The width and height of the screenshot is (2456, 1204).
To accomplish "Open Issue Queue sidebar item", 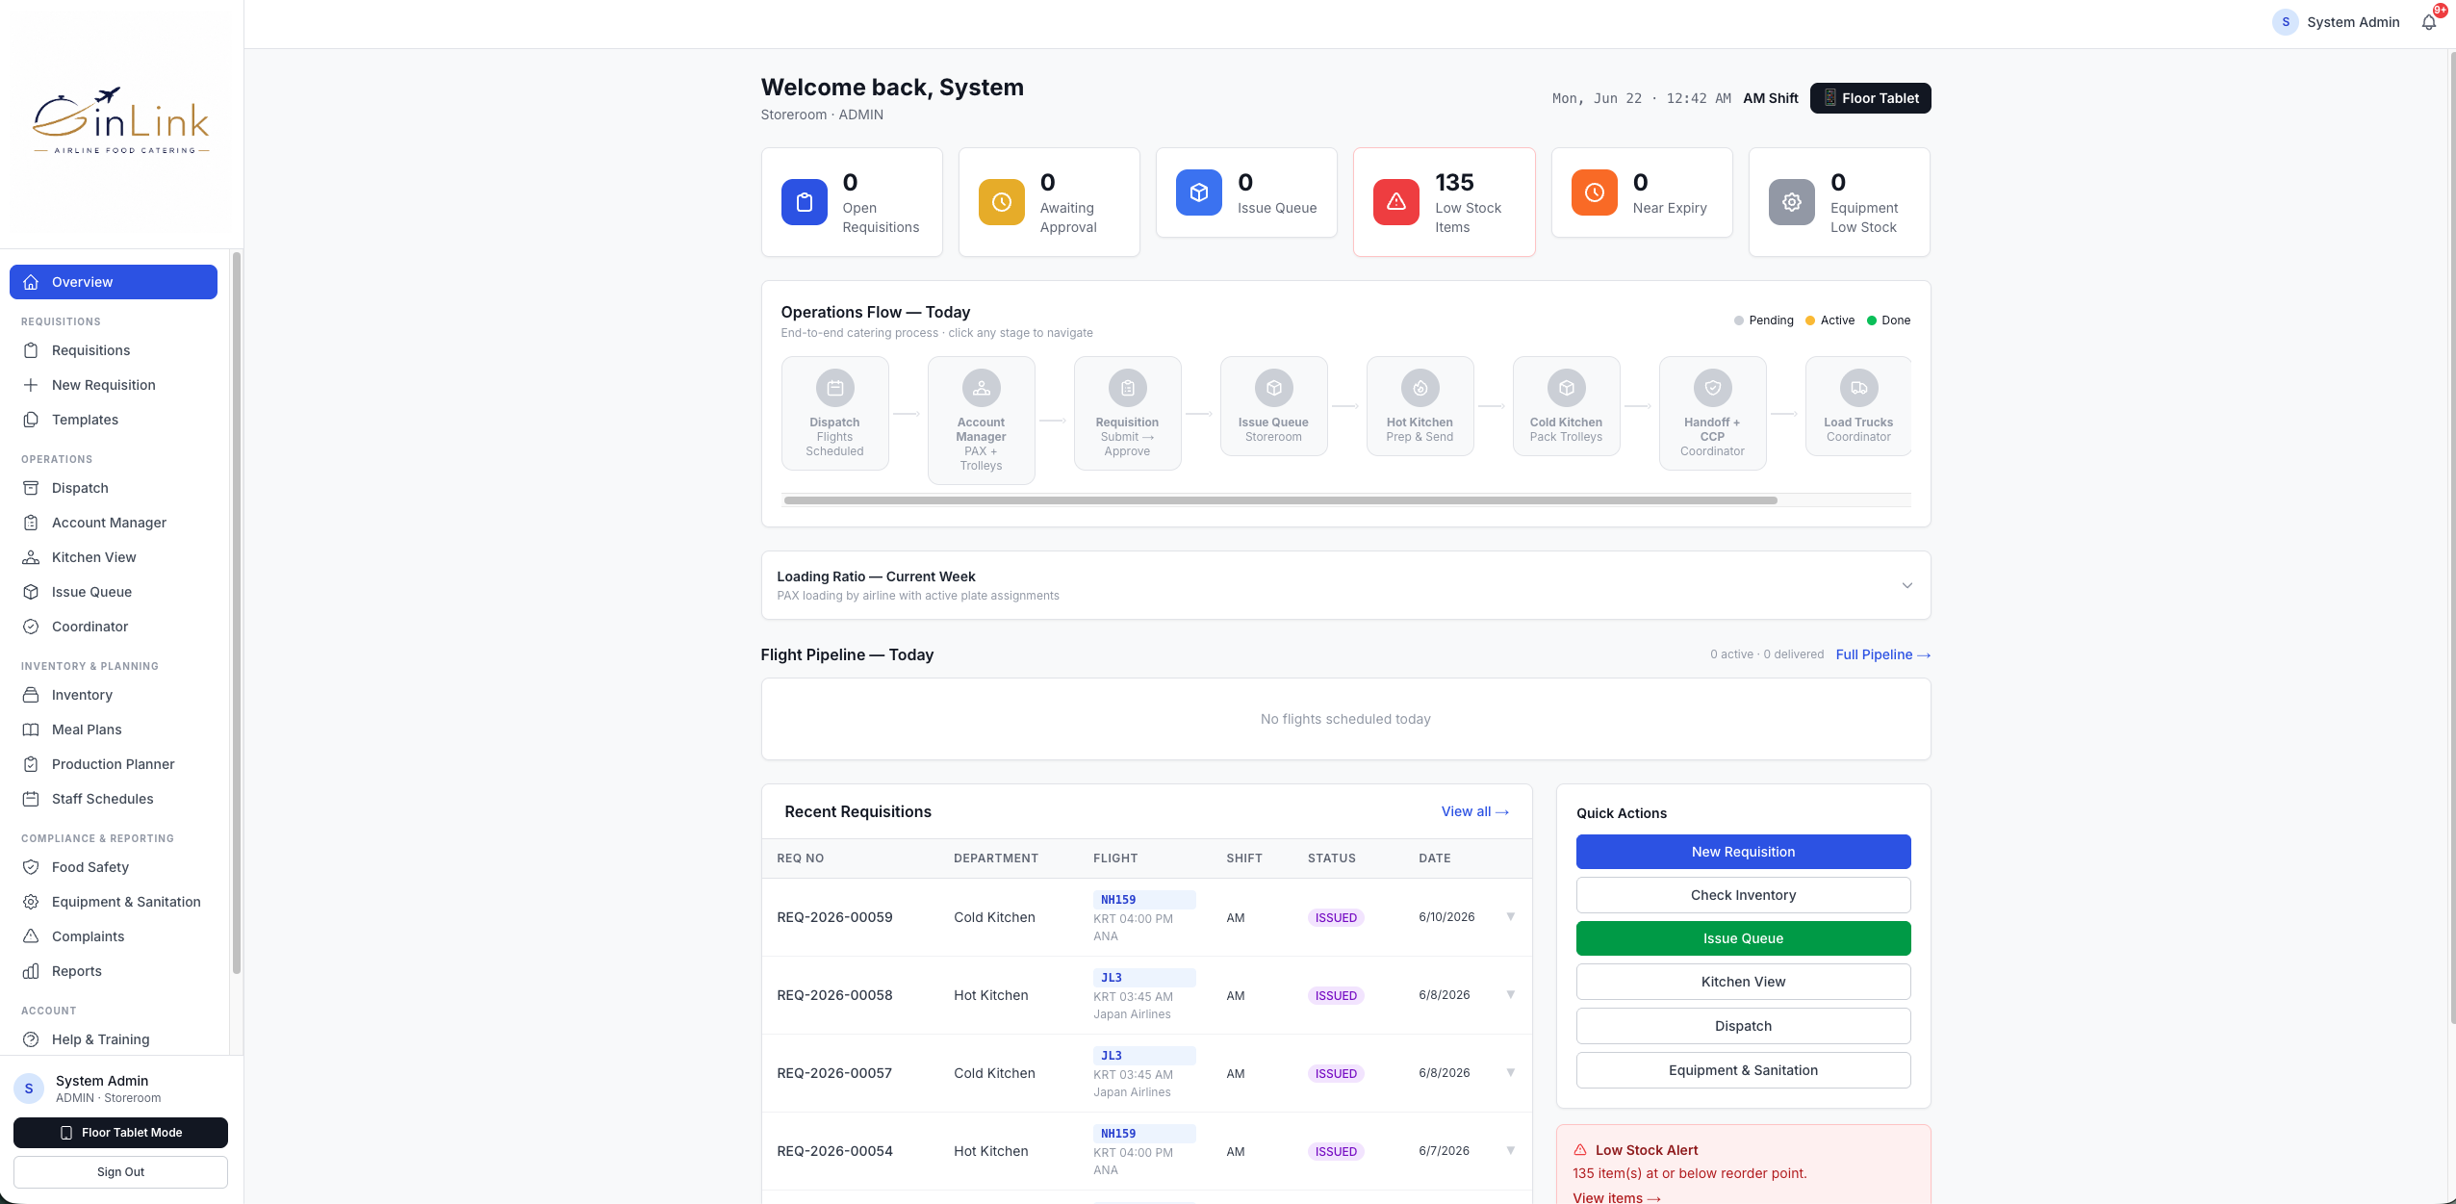I will click(x=114, y=592).
